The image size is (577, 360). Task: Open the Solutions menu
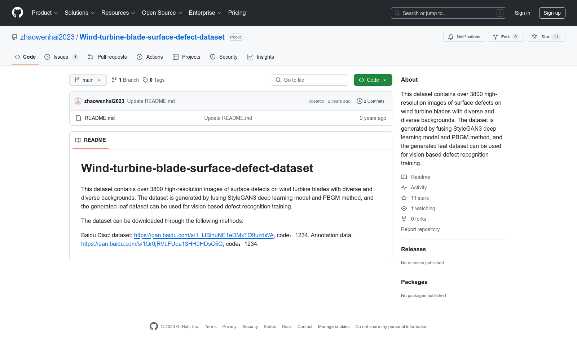[x=80, y=13]
